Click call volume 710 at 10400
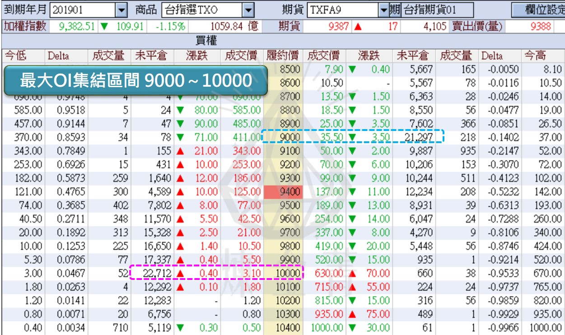Viewport: 565px width, 335px height. coord(121,327)
